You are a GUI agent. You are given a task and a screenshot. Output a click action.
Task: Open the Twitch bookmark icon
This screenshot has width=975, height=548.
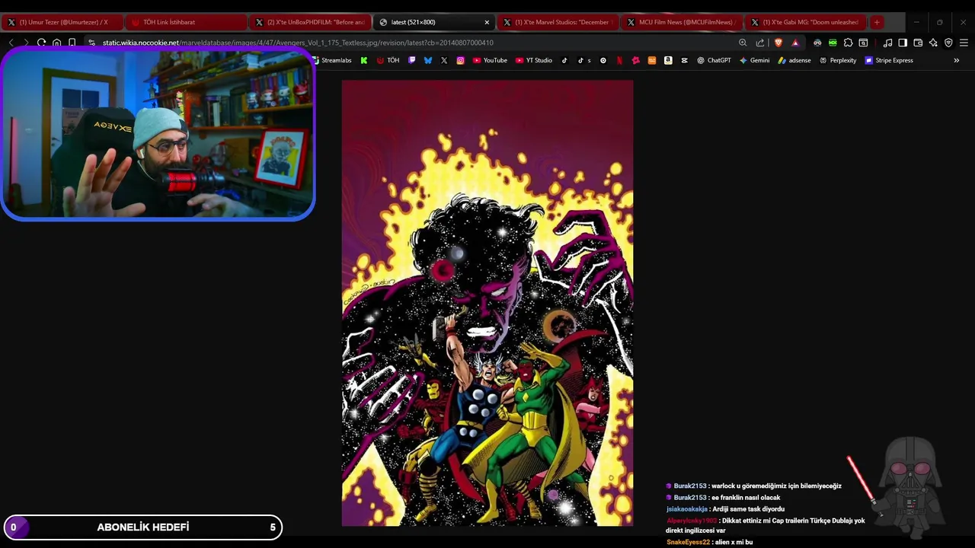412,60
